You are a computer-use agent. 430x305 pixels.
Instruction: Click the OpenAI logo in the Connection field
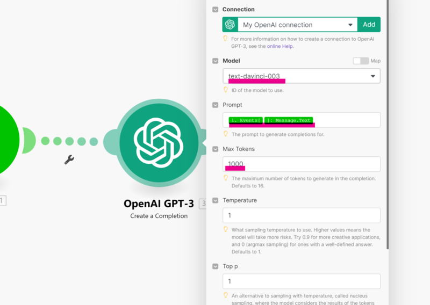pos(230,25)
